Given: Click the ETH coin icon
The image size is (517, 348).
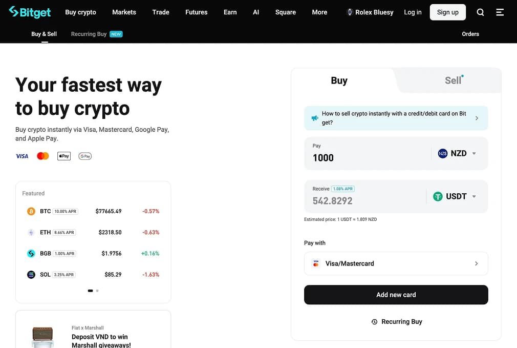Looking at the screenshot, I should (x=31, y=232).
